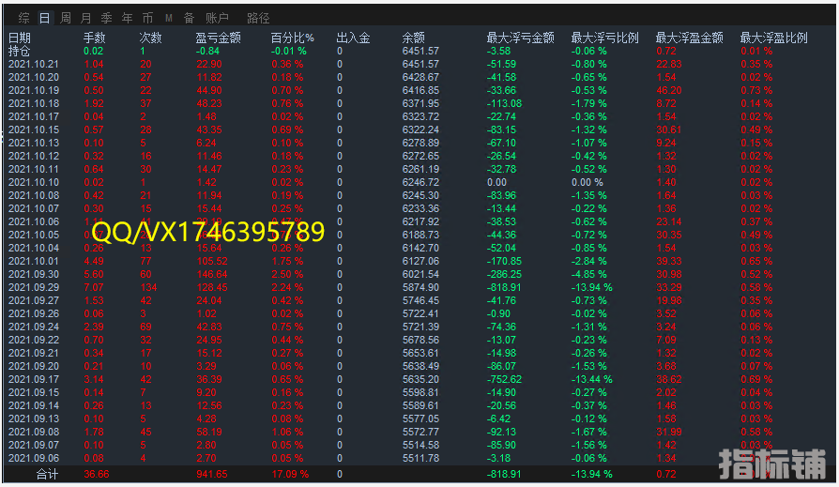
Task: Select the 日 daily tab
Action: [44, 18]
